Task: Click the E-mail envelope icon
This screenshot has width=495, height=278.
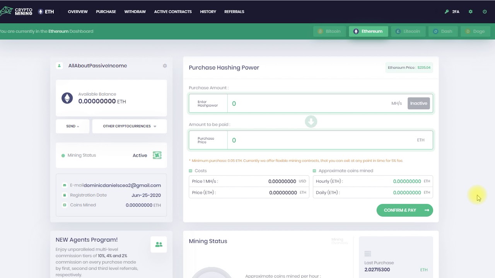Action: tap(65, 185)
